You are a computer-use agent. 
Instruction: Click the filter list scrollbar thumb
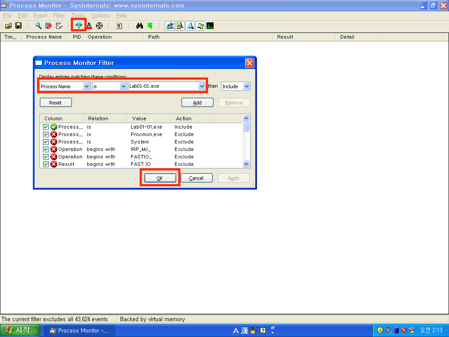coord(246,126)
